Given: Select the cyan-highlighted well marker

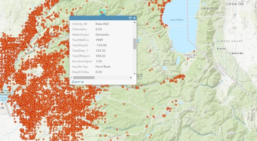Looking at the screenshot, I should click(102, 12).
